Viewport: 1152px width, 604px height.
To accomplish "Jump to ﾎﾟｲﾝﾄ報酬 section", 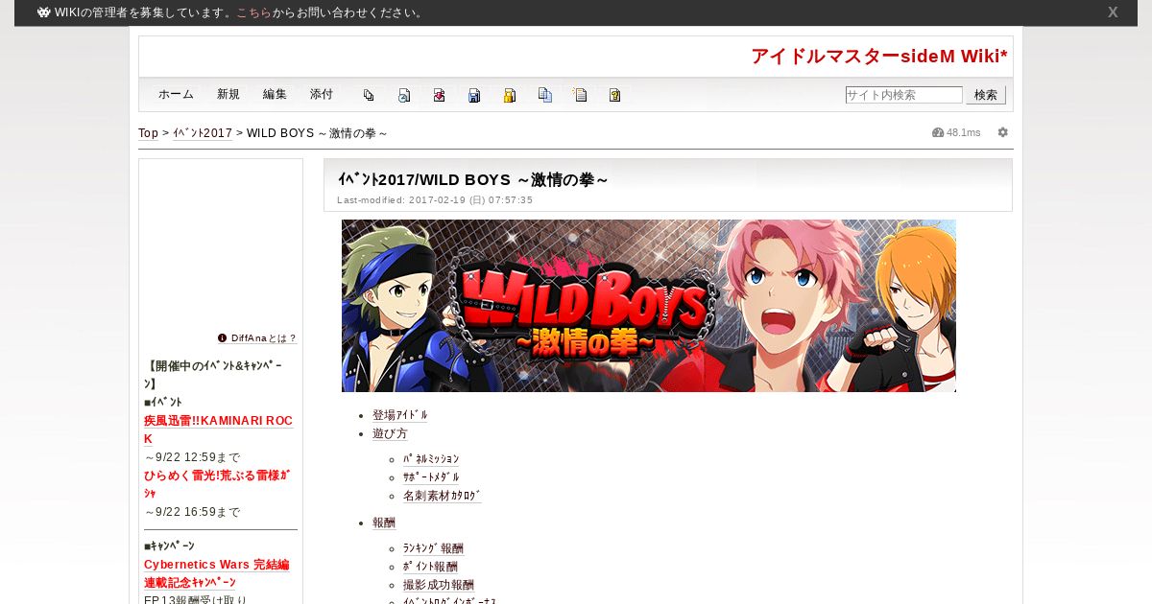I will [x=430, y=567].
